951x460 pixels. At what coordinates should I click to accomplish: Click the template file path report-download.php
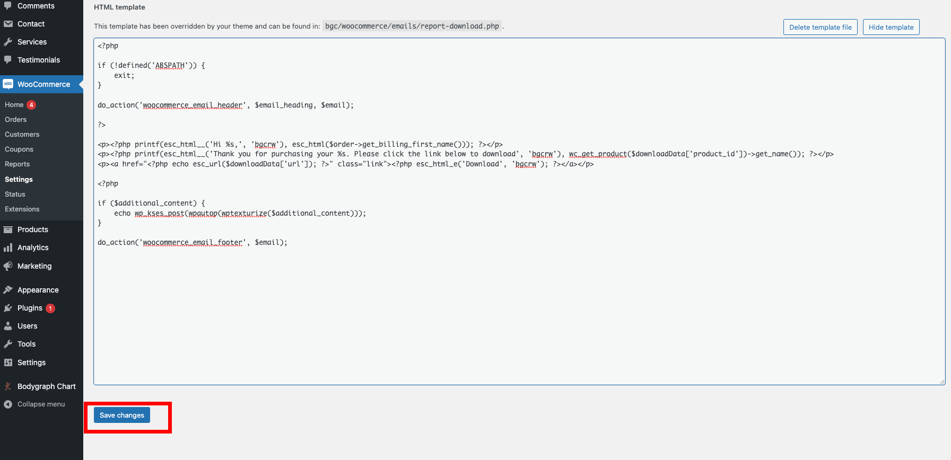[x=412, y=26]
